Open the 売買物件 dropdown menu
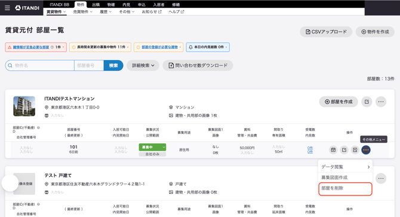 pyautogui.click(x=82, y=12)
